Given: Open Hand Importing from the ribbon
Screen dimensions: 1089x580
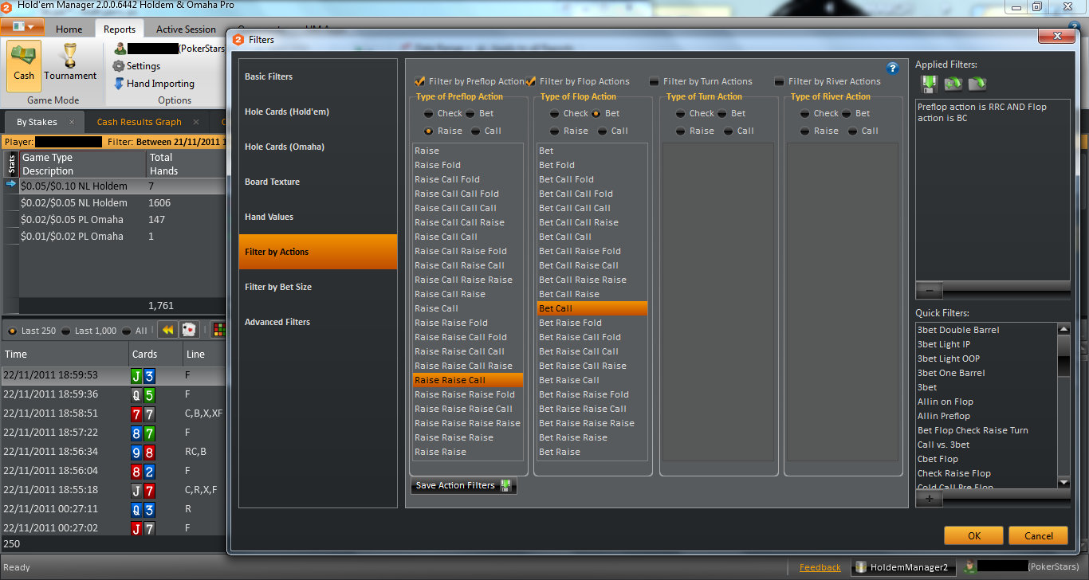Looking at the screenshot, I should click(154, 84).
